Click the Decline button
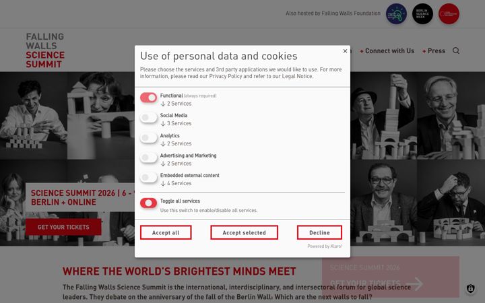The height and width of the screenshot is (303, 485). click(319, 232)
